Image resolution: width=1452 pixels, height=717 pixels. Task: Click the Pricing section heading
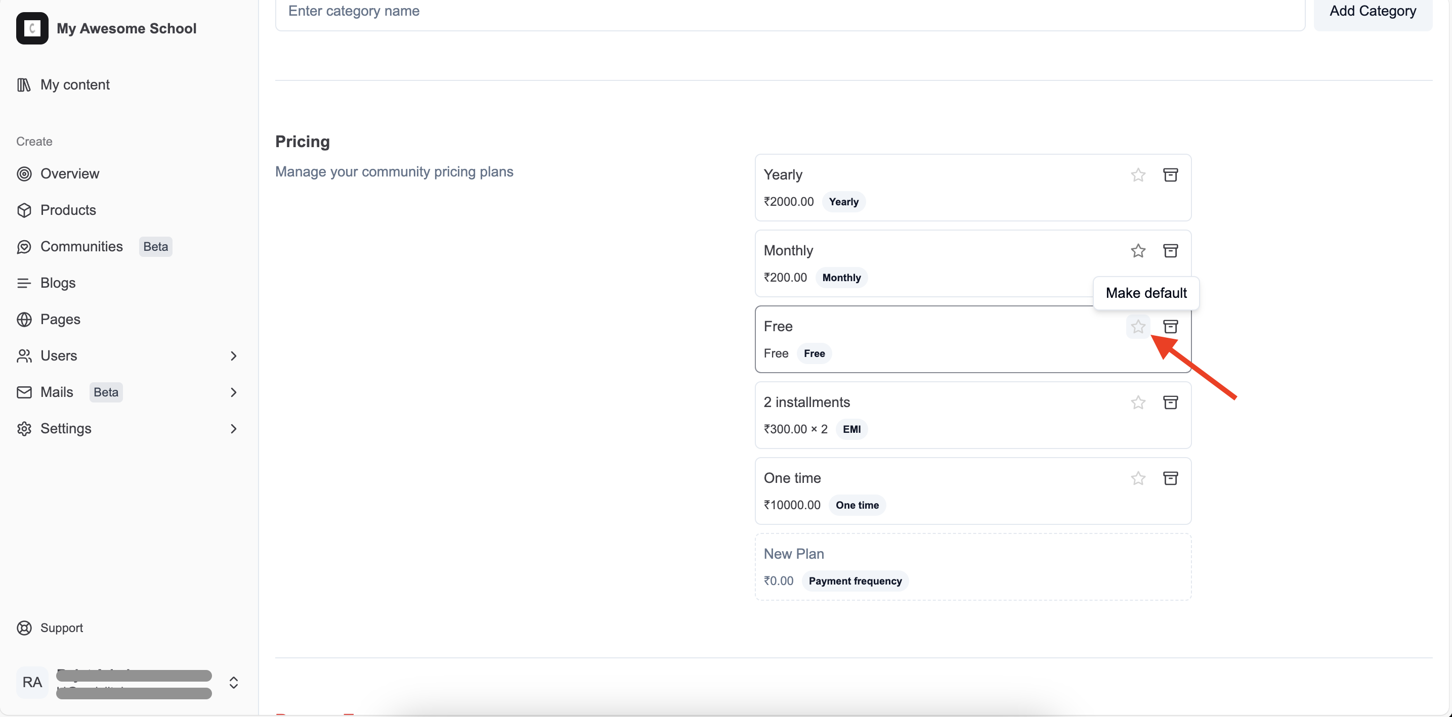(302, 142)
